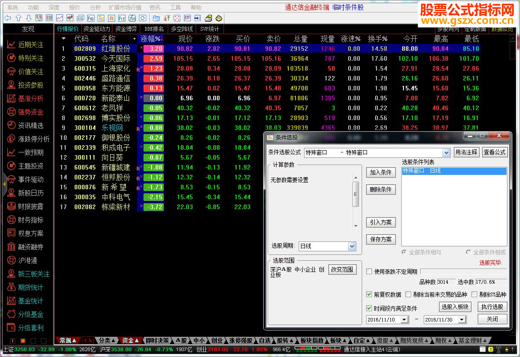Image resolution: width=520 pixels, height=357 pixels.
Task: Expand the 股转 bottom tab menu
Action: (285, 340)
